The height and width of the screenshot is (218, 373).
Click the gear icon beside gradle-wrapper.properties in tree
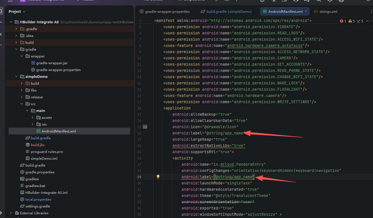point(33,70)
